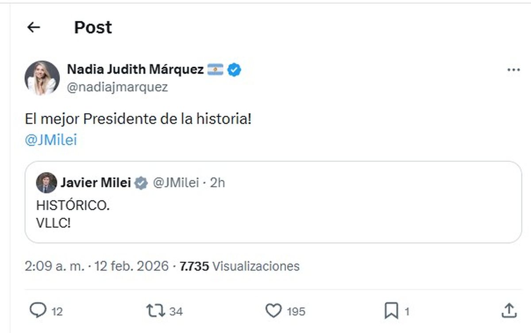This screenshot has width=531, height=333.
Task: Click Nadia Judith Márquez's profile picture
Action: tap(42, 78)
